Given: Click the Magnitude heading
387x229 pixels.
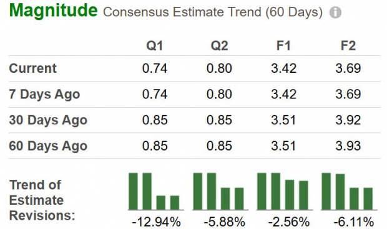Looking at the screenshot, I should point(53,11).
